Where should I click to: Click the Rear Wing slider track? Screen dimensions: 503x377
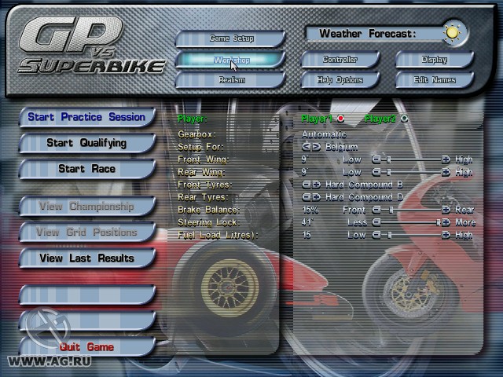411,172
